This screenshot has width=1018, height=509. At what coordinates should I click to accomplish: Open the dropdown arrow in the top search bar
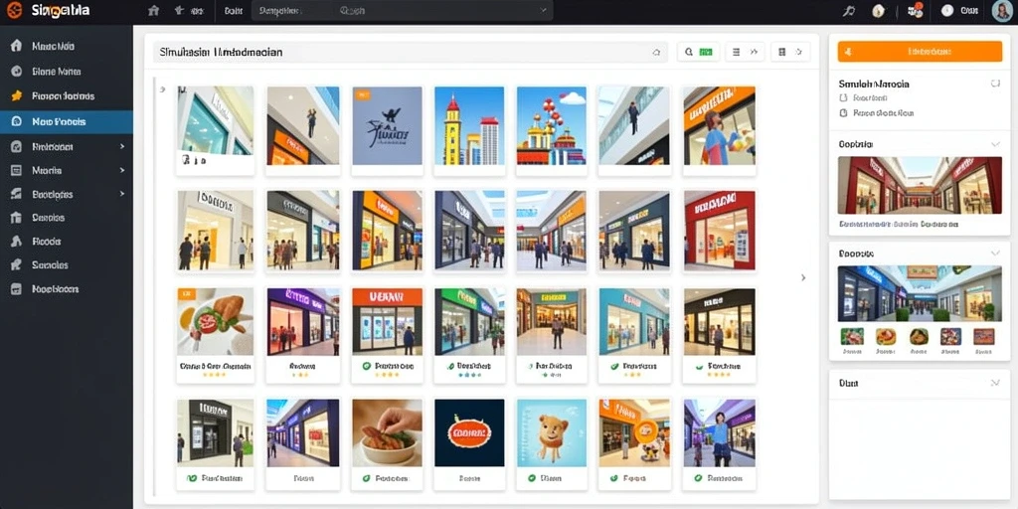[x=543, y=10]
